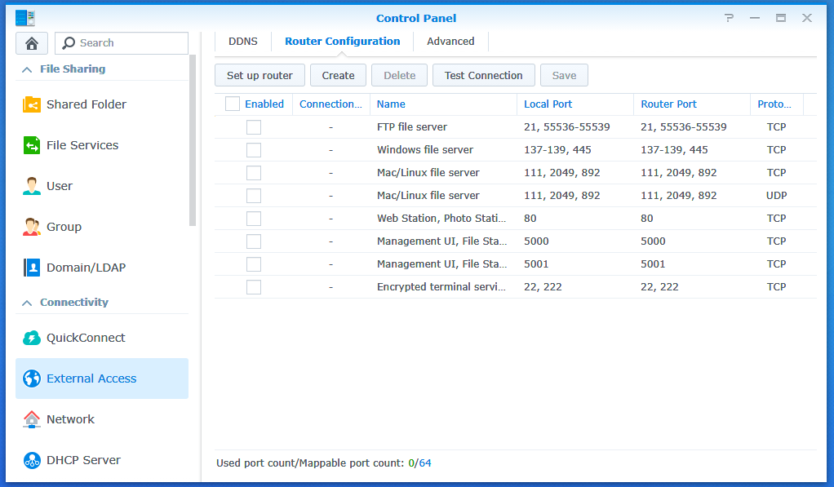Open Shared Folder via its icon
The height and width of the screenshot is (487, 834).
pyautogui.click(x=32, y=104)
